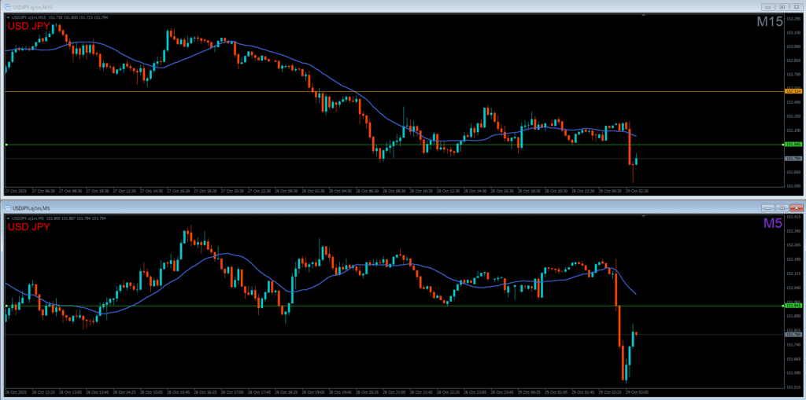The width and height of the screenshot is (806, 400).
Task: Click the M5 chart window's title bar icon
Action: click(x=8, y=207)
